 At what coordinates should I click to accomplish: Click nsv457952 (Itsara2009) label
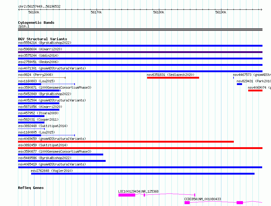click(x=38, y=113)
